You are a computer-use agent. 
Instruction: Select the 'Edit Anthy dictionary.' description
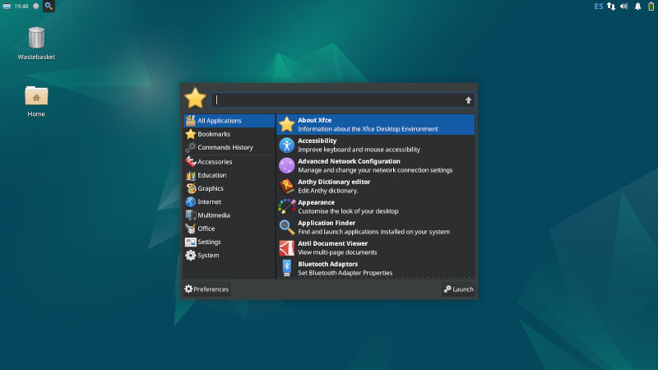328,191
